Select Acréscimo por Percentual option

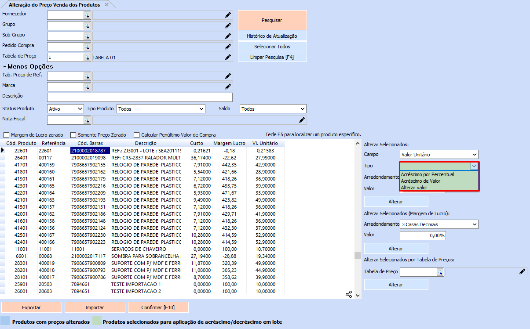[x=427, y=174]
